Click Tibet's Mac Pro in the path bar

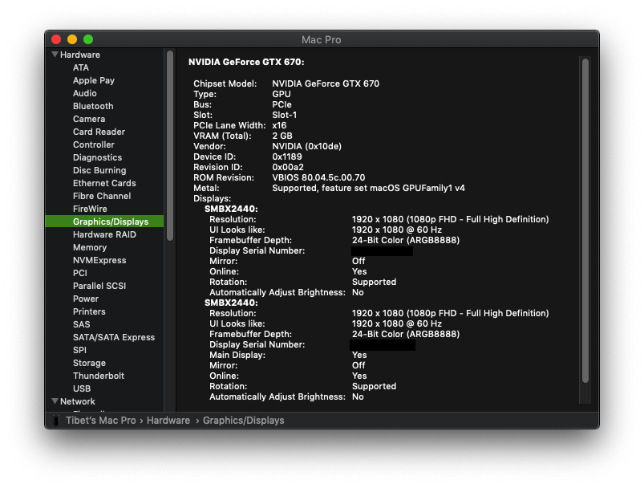[100, 420]
